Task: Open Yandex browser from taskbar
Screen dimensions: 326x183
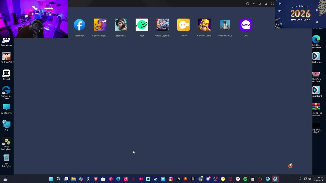Action: (x=238, y=179)
